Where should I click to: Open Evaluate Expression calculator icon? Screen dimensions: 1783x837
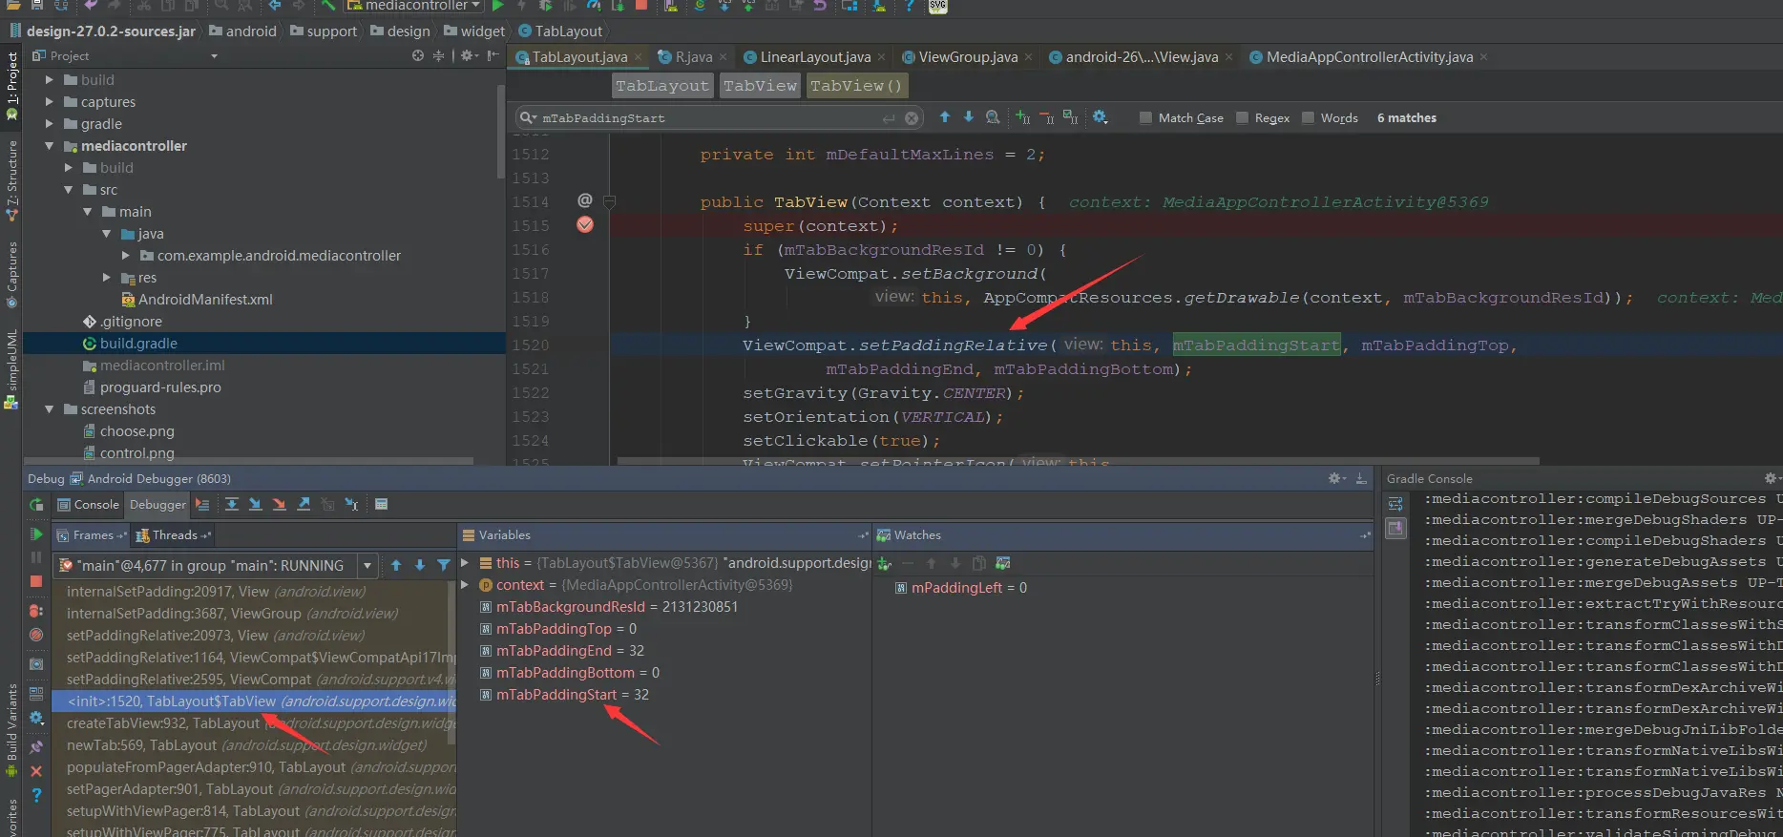point(381,505)
